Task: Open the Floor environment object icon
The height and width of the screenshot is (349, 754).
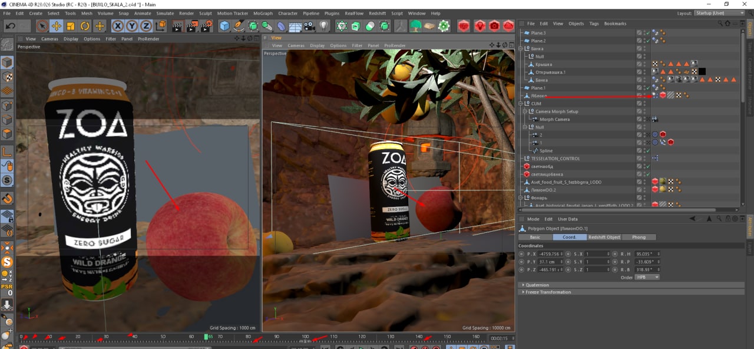Action: point(295,26)
